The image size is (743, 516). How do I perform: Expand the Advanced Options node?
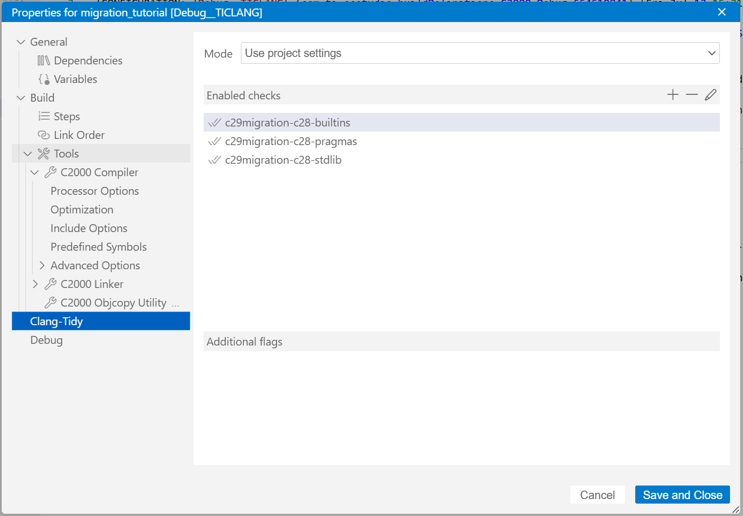point(42,265)
